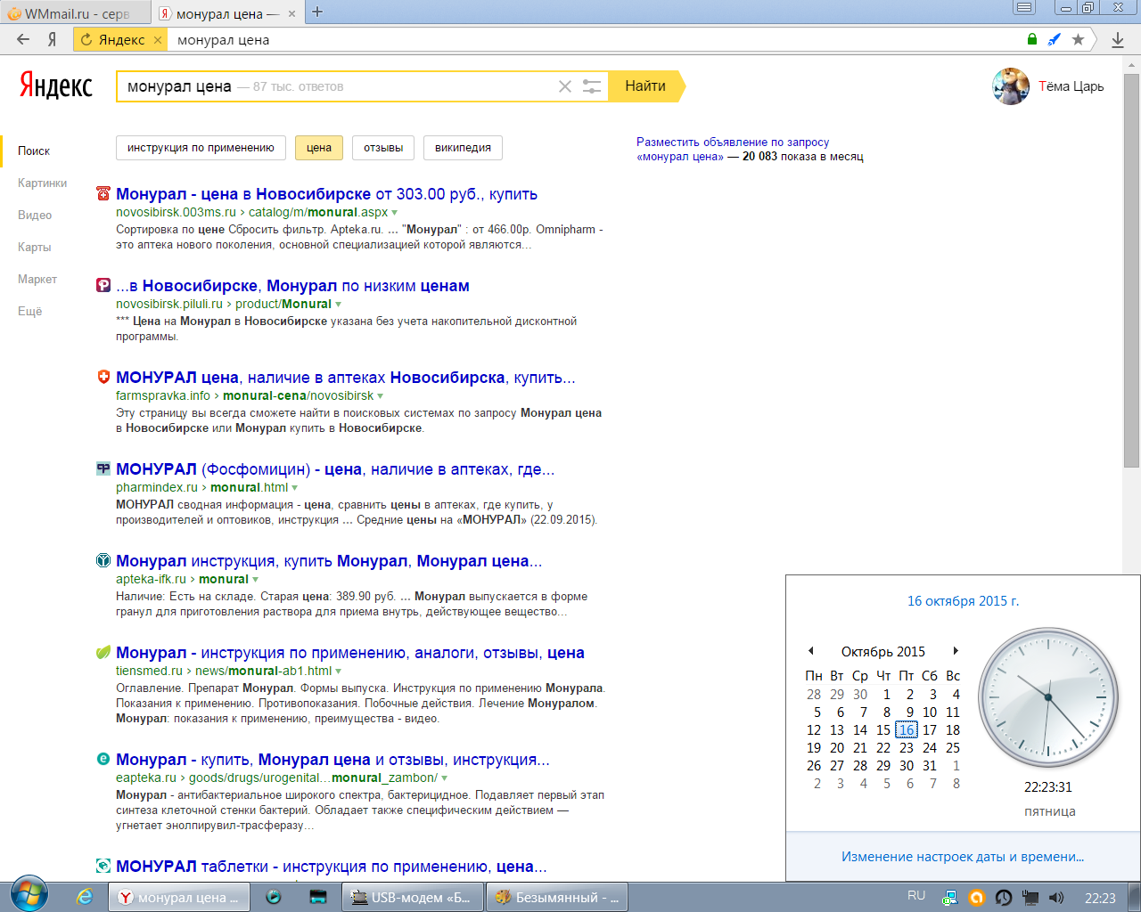Click the browser address bar text

pyautogui.click(x=223, y=40)
